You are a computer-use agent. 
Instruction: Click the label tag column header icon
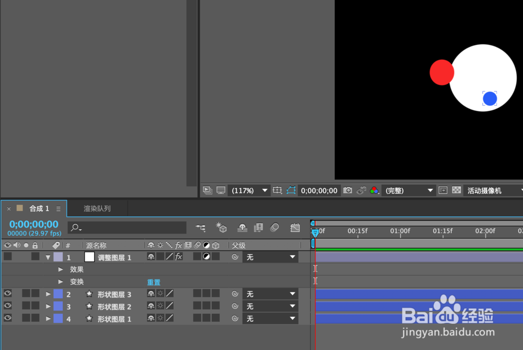click(56, 245)
